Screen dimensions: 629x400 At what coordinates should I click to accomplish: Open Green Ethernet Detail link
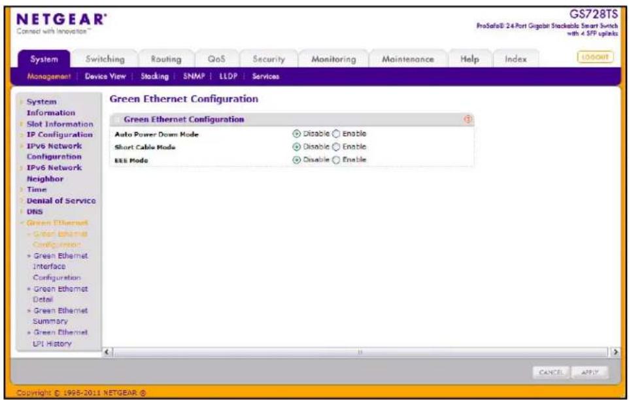tap(60, 294)
